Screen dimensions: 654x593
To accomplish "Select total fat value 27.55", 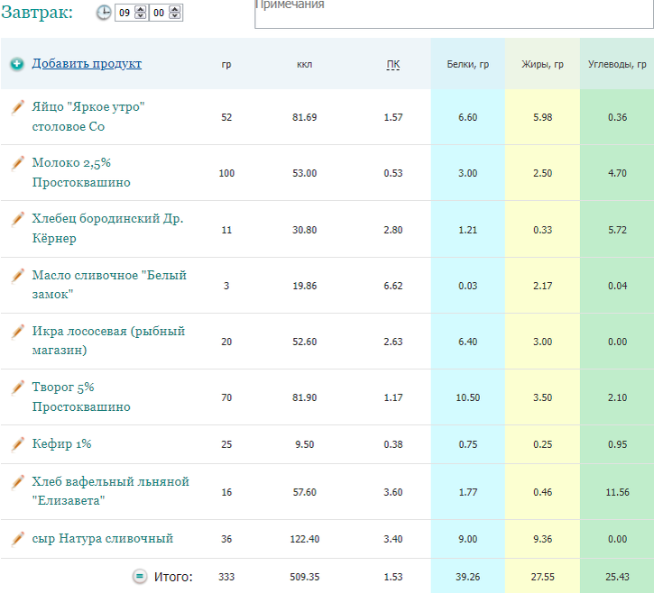I will click(x=542, y=577).
